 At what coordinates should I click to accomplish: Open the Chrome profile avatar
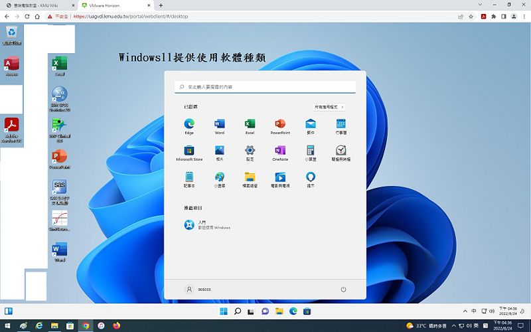pyautogui.click(x=514, y=16)
